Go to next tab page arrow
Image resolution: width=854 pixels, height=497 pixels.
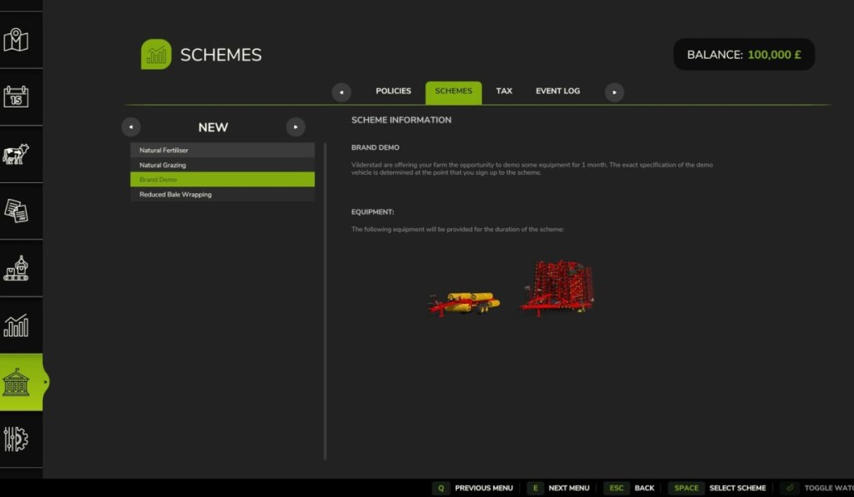point(614,92)
